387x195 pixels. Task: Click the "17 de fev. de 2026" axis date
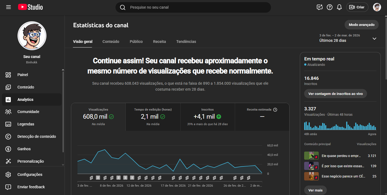pos(173,186)
